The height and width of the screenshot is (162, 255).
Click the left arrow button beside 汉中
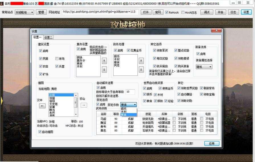pyautogui.click(x=42, y=105)
